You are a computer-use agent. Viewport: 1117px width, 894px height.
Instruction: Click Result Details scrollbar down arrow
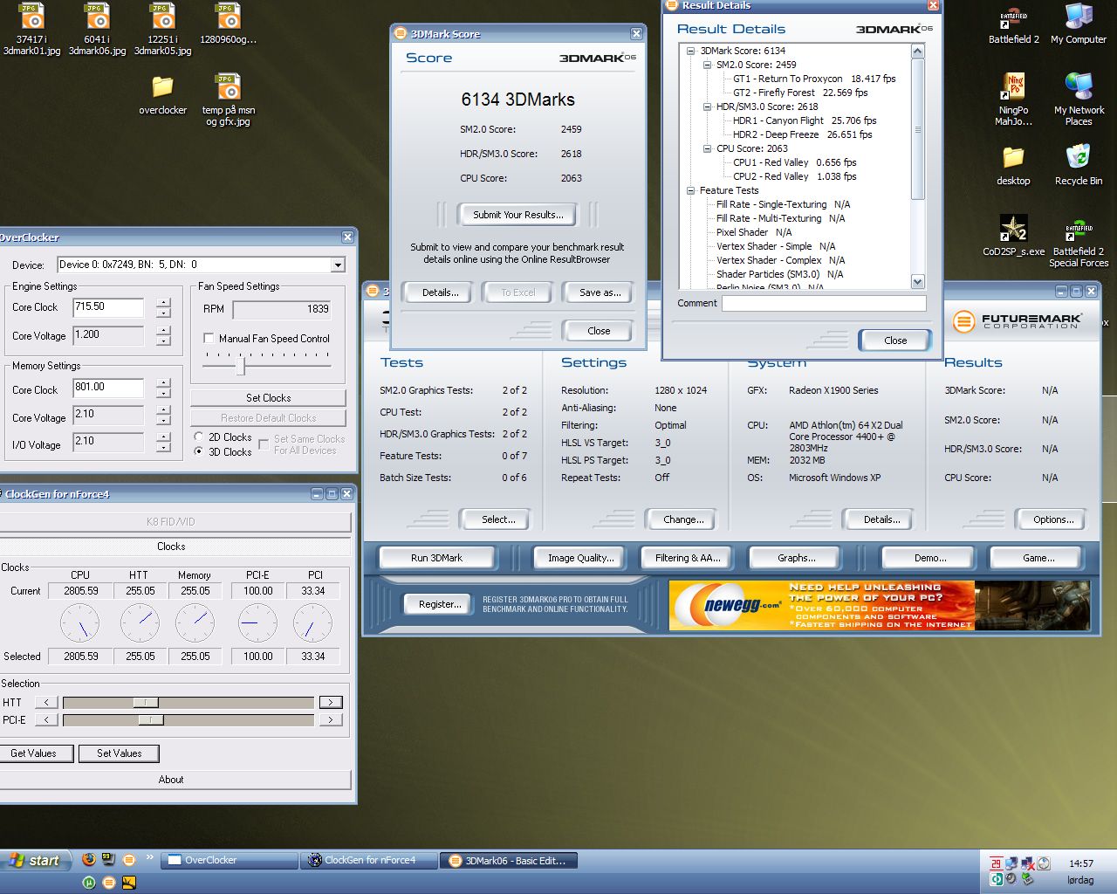[x=917, y=281]
